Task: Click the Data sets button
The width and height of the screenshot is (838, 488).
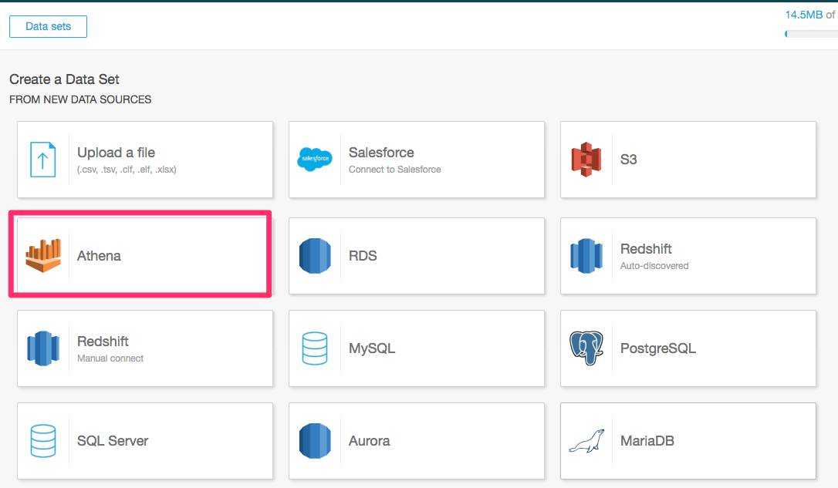Action: (x=48, y=27)
